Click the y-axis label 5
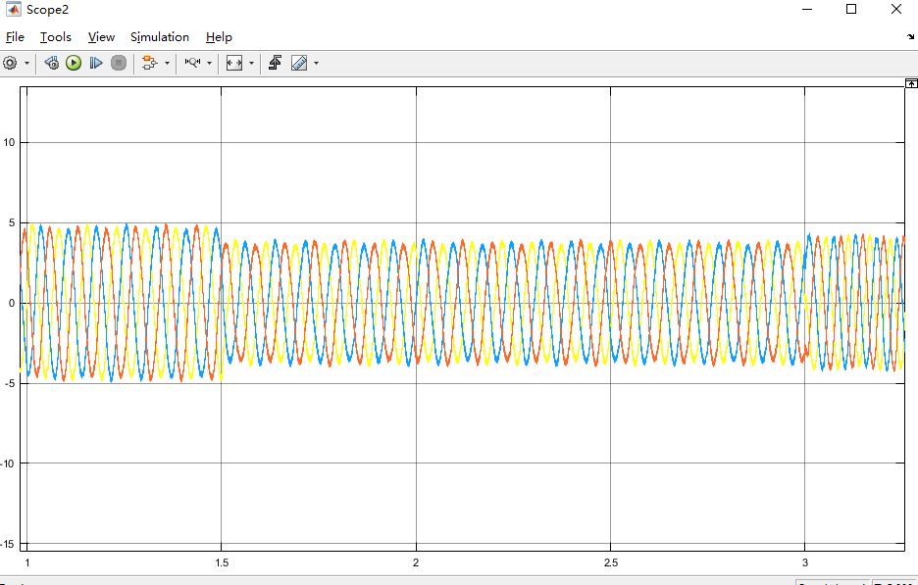The height and width of the screenshot is (585, 918). 12,222
